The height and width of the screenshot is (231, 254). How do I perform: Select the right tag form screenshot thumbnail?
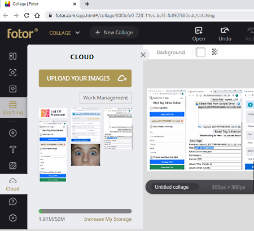[x=118, y=128]
